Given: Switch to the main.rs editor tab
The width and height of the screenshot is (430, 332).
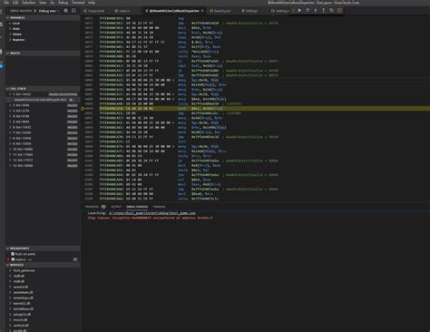Looking at the screenshot, I should pos(122,11).
